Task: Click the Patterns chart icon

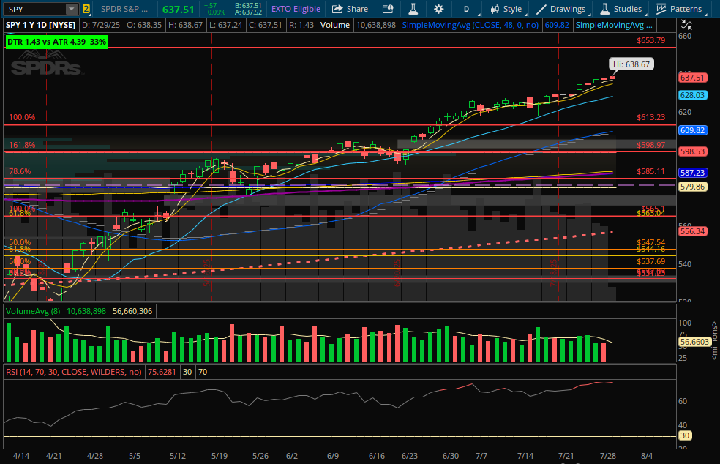Action: pyautogui.click(x=661, y=9)
